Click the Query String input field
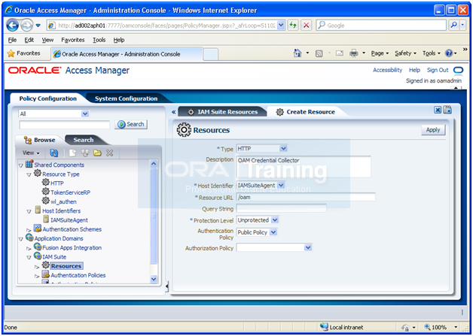The image size is (473, 336). 281,208
